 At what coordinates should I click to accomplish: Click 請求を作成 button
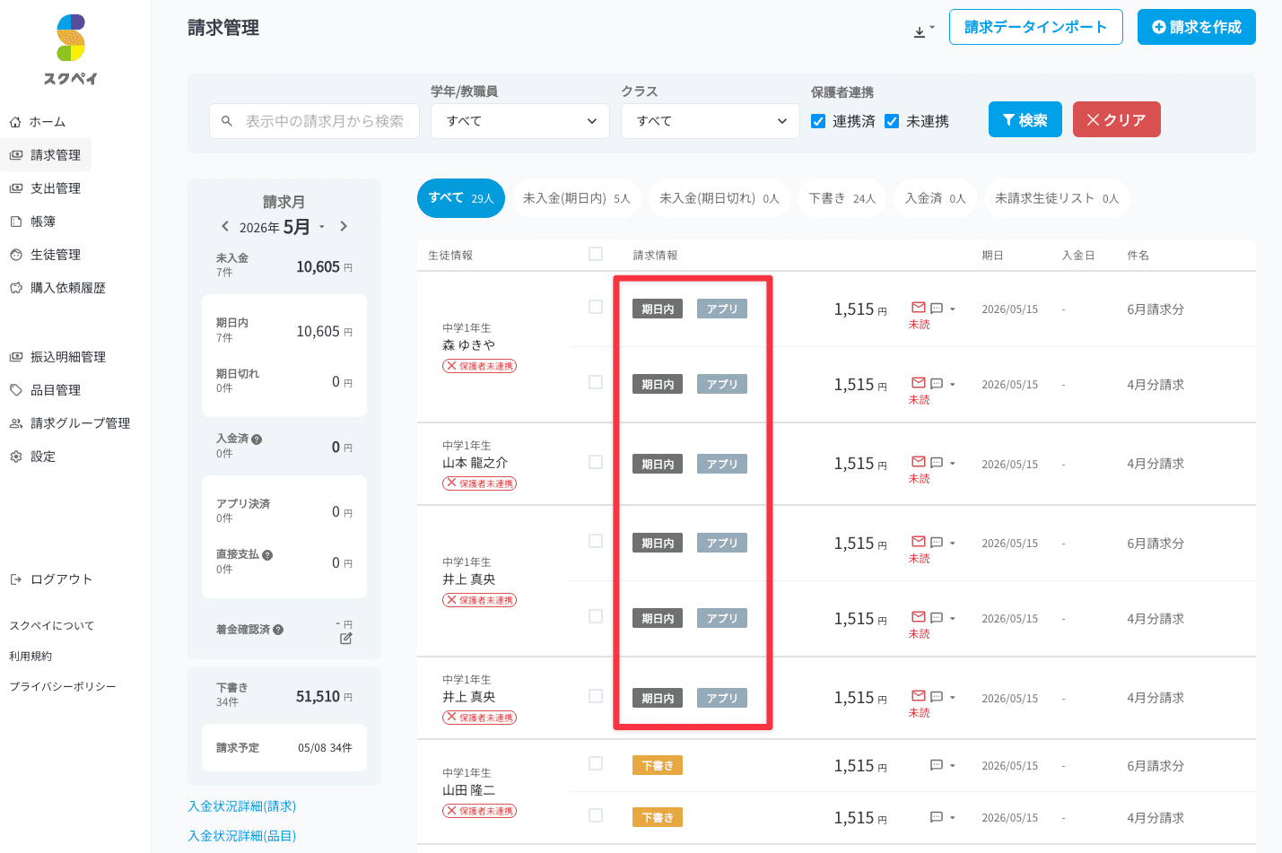pos(1197,27)
